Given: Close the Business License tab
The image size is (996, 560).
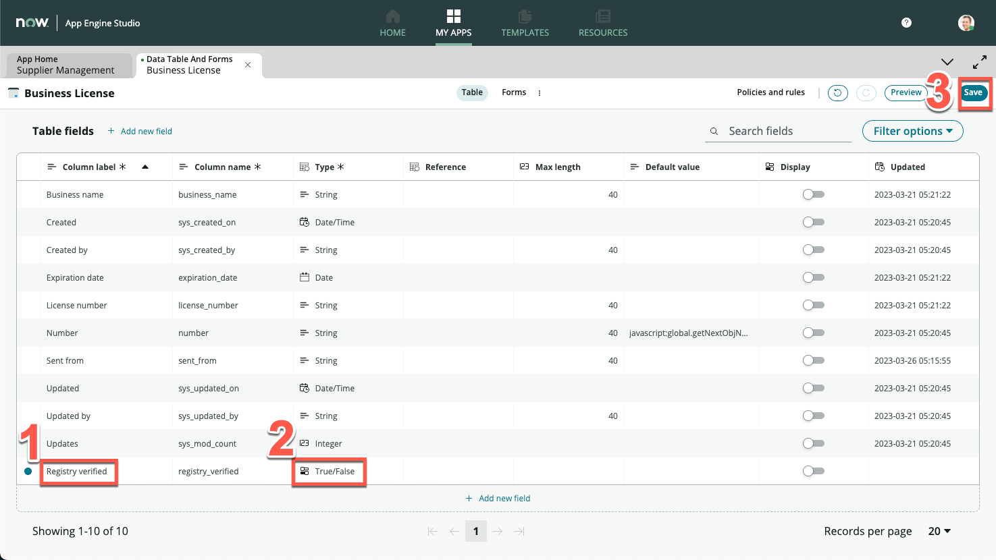Looking at the screenshot, I should coord(248,65).
